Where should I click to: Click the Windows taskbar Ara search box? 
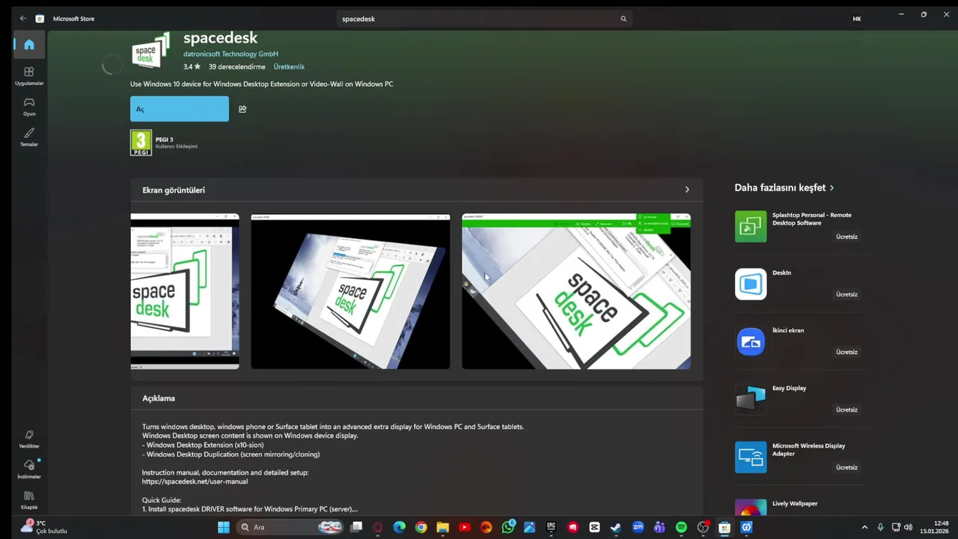coord(289,527)
